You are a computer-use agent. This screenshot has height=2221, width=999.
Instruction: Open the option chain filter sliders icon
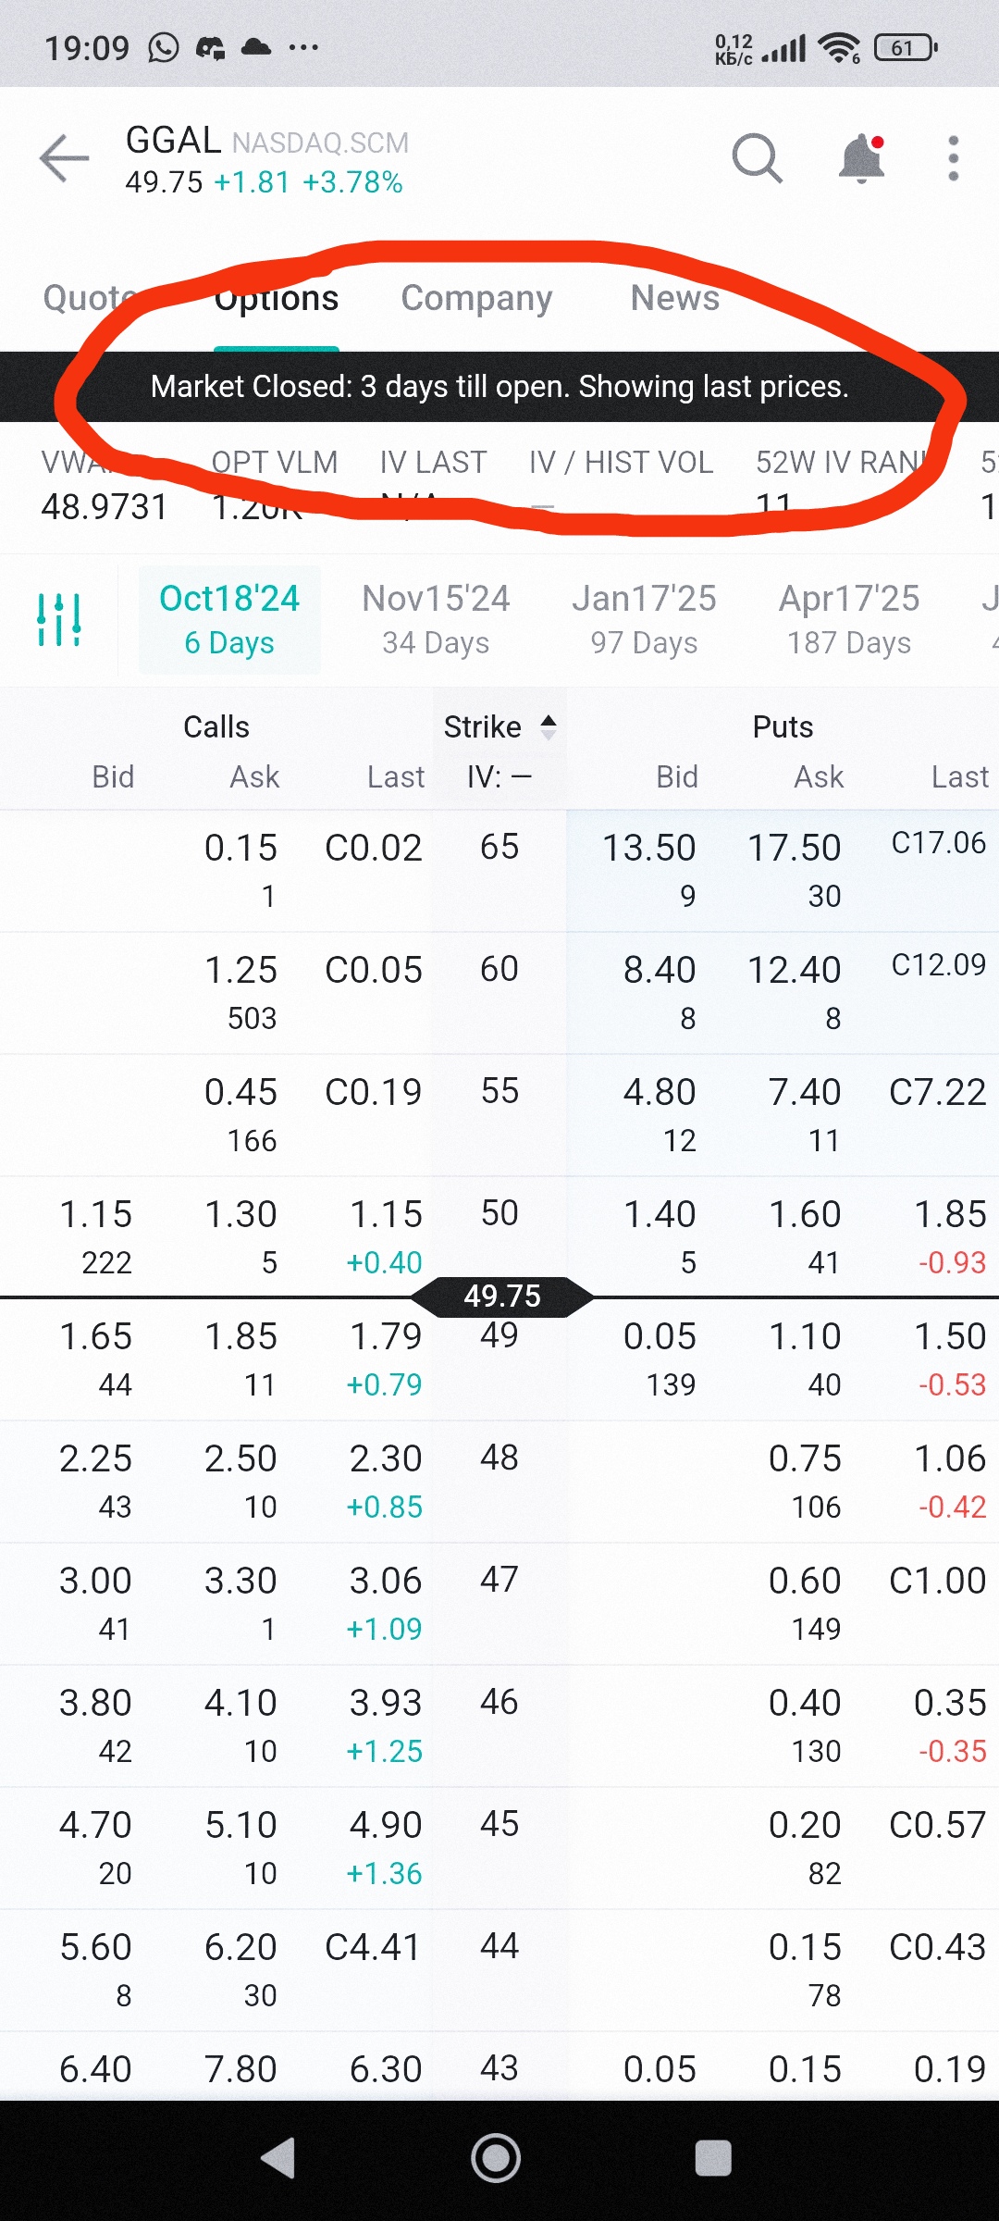[x=59, y=619]
